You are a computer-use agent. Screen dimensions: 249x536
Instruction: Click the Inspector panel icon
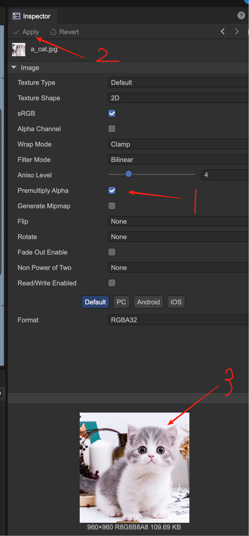pyautogui.click(x=16, y=16)
